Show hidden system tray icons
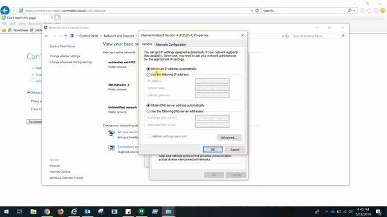Screen dimensions: 387x217 click(x=327, y=212)
